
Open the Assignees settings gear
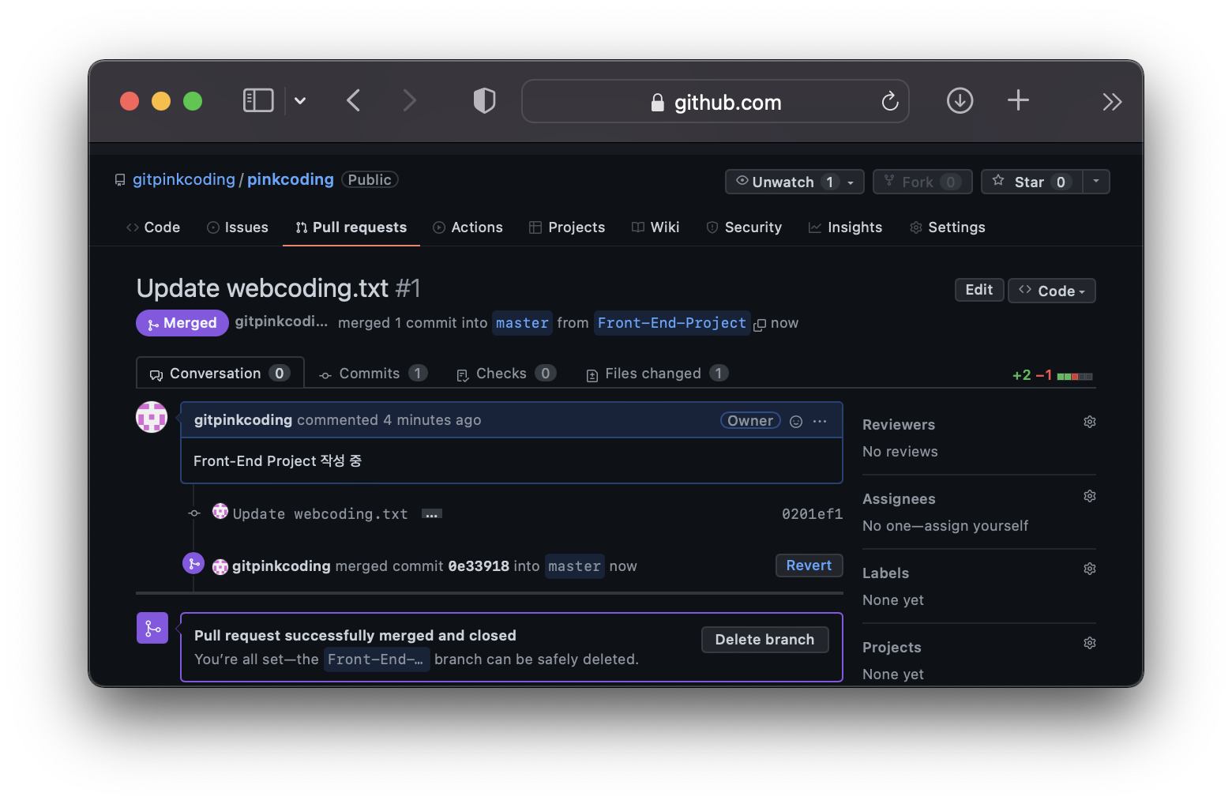coord(1090,496)
